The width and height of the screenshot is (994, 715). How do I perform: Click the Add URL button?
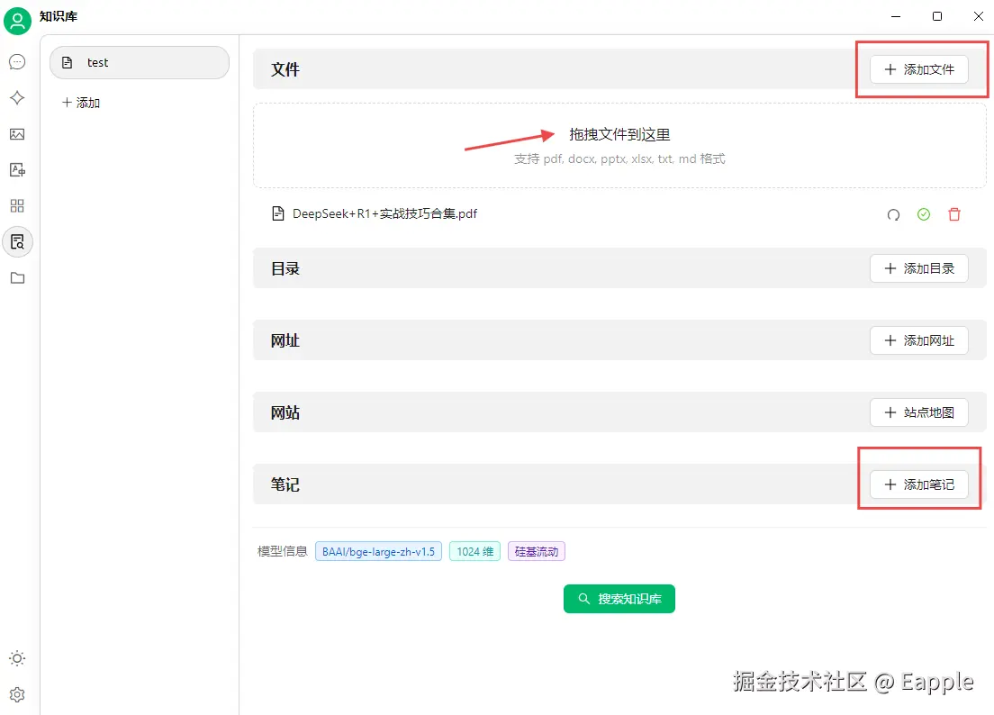click(x=918, y=340)
